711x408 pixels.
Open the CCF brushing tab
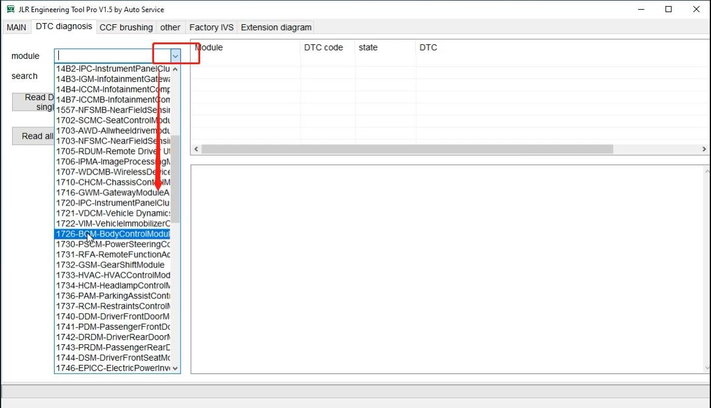126,28
